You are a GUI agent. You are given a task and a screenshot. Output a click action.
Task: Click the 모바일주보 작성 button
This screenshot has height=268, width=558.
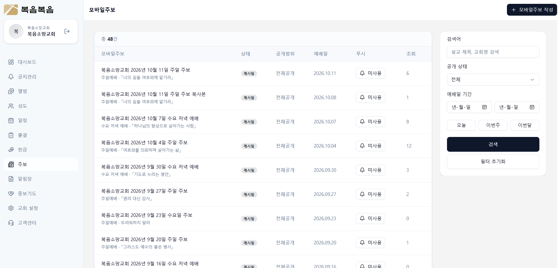(532, 10)
